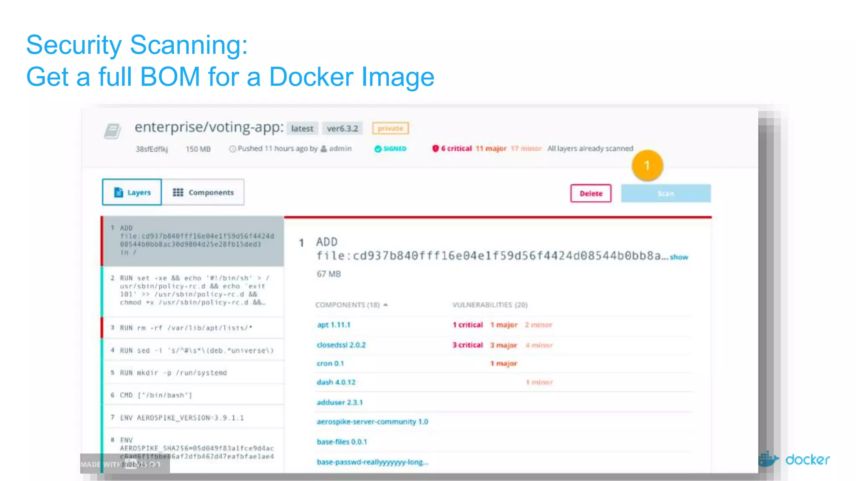Viewport: 856px width, 481px height.
Task: Click the '1 critical' count for apt
Action: [468, 325]
